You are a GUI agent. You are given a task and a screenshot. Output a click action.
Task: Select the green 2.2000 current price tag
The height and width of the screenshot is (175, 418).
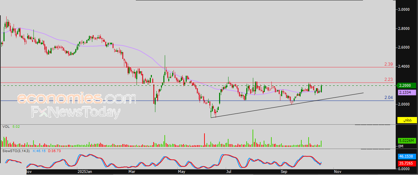point(407,85)
